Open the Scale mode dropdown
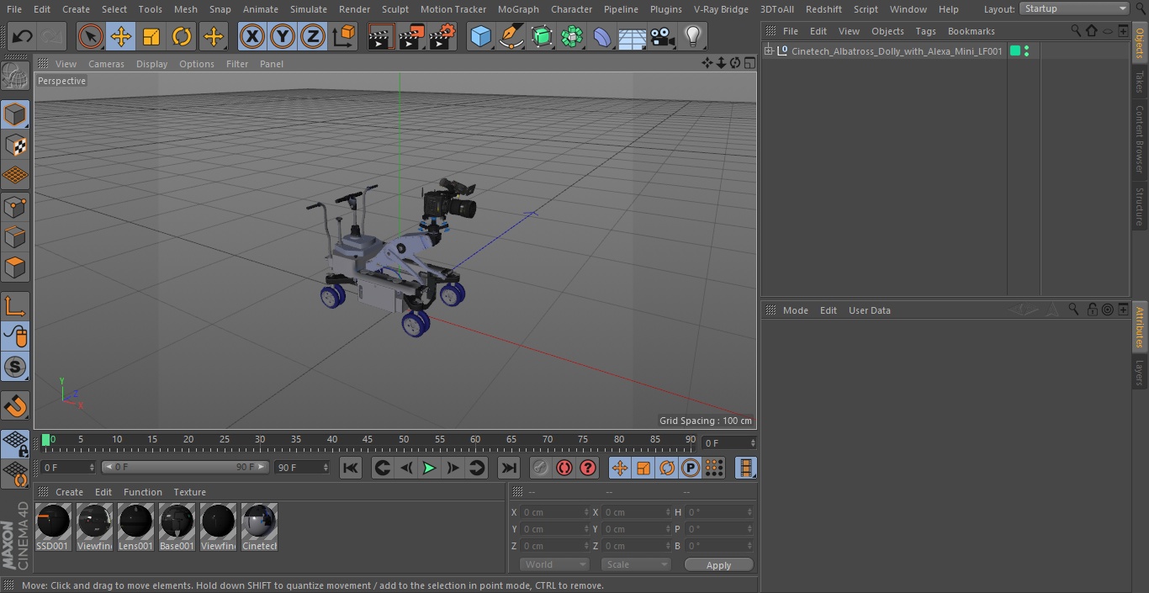This screenshot has width=1149, height=593. point(636,564)
